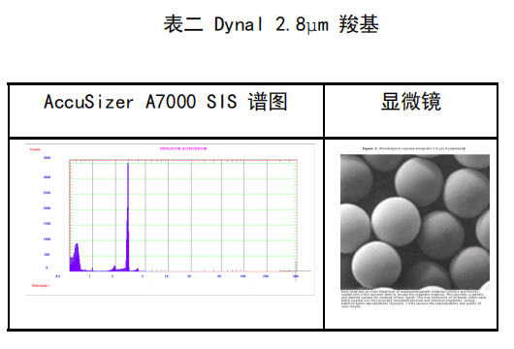This screenshot has height=349, width=514.
Task: Click the 0.5 tick on the x-axis
Action: point(58,276)
